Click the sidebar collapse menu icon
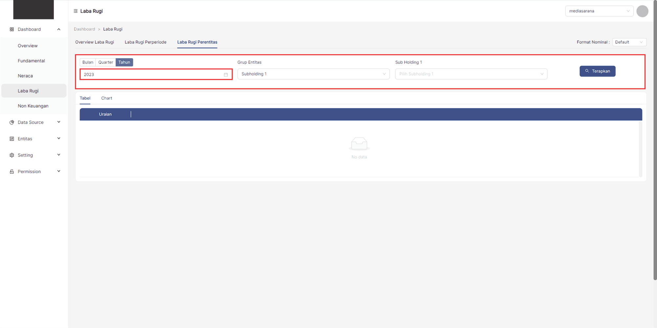 click(x=76, y=11)
